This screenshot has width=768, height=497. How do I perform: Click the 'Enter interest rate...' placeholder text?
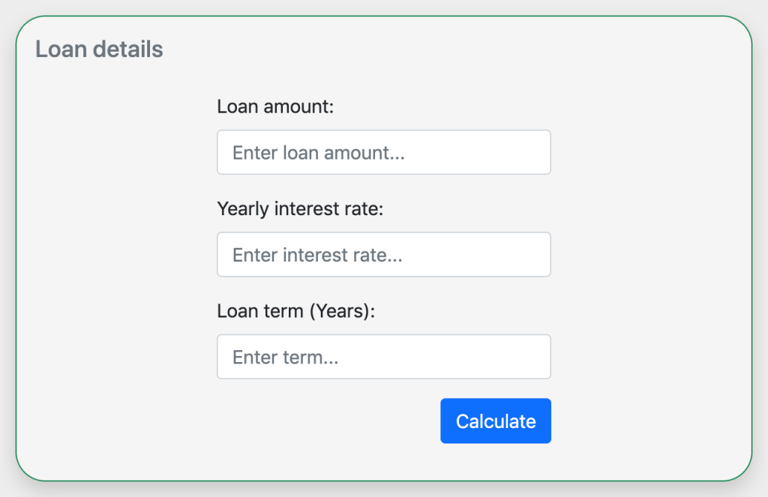317,255
